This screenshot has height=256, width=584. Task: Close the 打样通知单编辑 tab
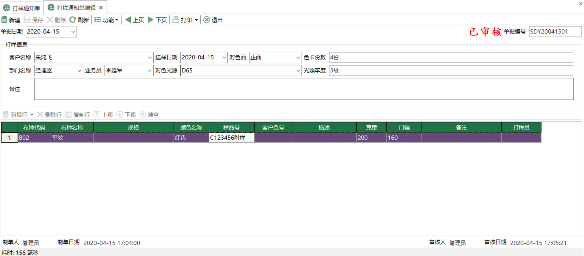pos(101,8)
